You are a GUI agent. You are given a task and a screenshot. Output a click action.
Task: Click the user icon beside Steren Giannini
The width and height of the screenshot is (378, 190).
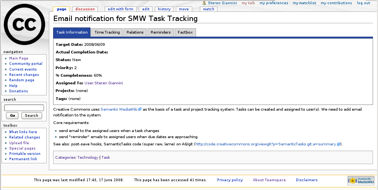point(204,3)
